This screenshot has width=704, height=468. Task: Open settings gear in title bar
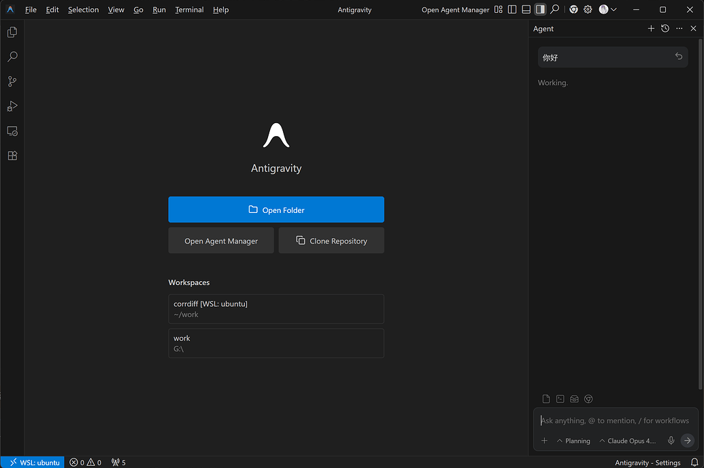point(588,10)
